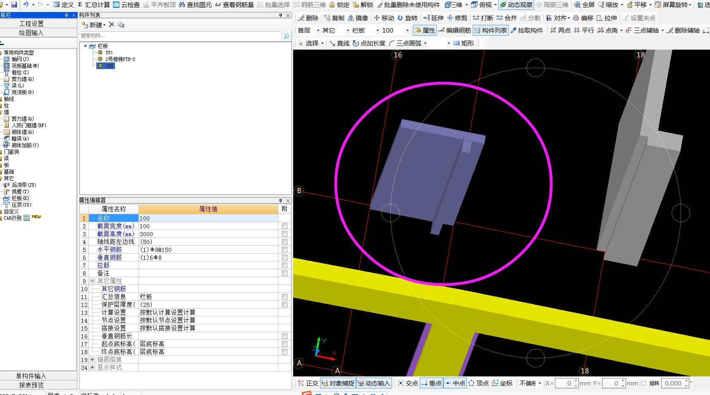710x395 pixels.
Task: Open the 三点画弧 arc dropdown arrow
Action: 425,43
